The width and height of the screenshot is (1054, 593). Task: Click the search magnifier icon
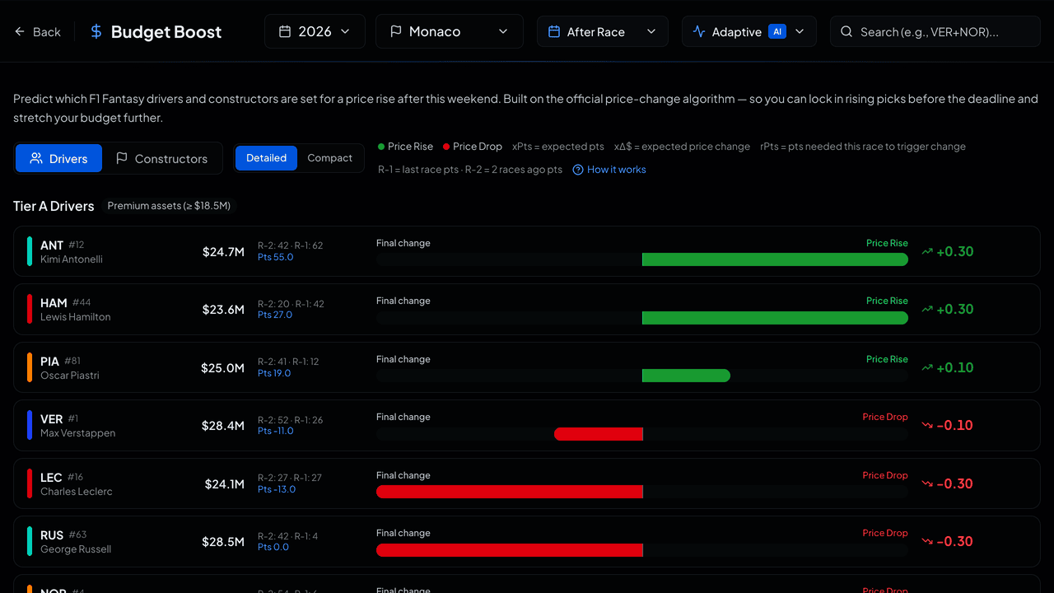pos(846,31)
